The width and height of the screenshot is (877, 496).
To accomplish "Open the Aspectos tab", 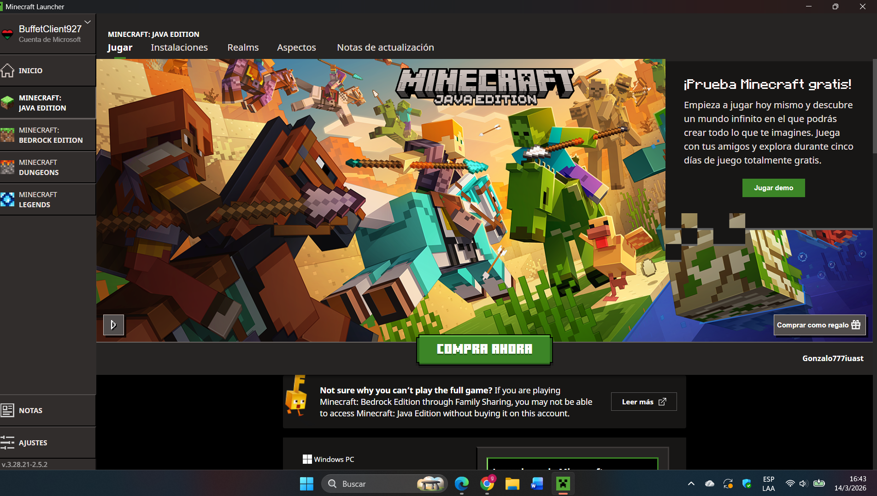I will point(296,47).
